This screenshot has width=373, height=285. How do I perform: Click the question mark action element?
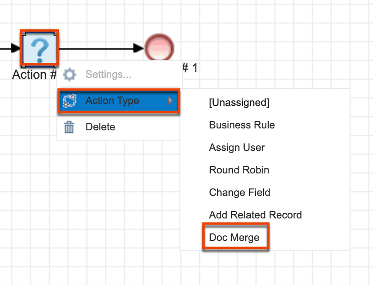(x=39, y=48)
